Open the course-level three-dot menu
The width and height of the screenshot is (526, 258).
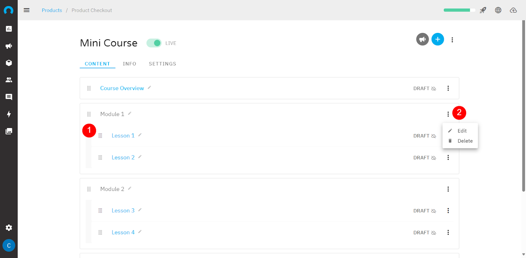452,40
